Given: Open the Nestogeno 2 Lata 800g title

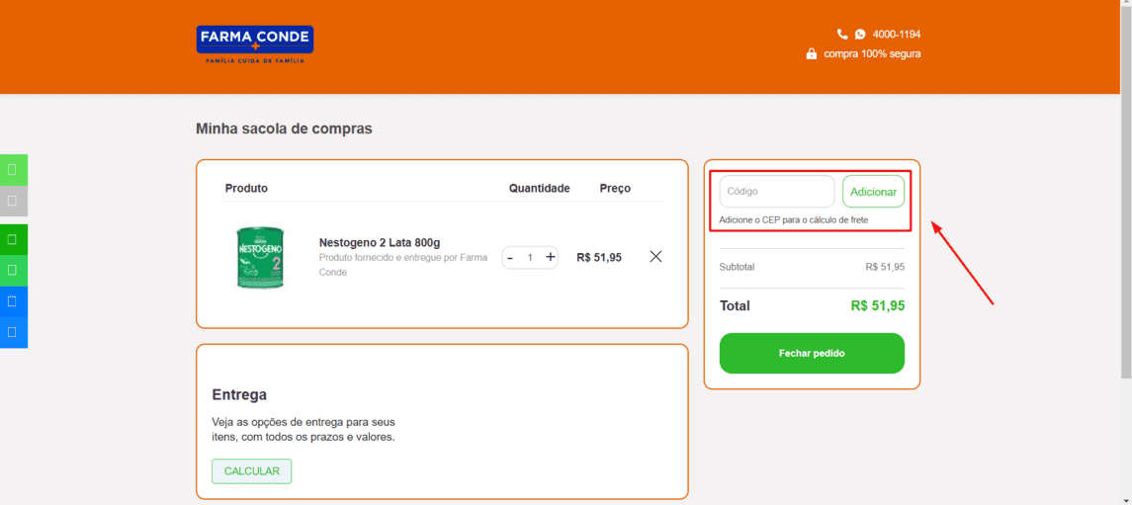Looking at the screenshot, I should pos(380,242).
